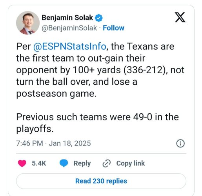
Task: Click the X logo icon
Action: click(180, 17)
